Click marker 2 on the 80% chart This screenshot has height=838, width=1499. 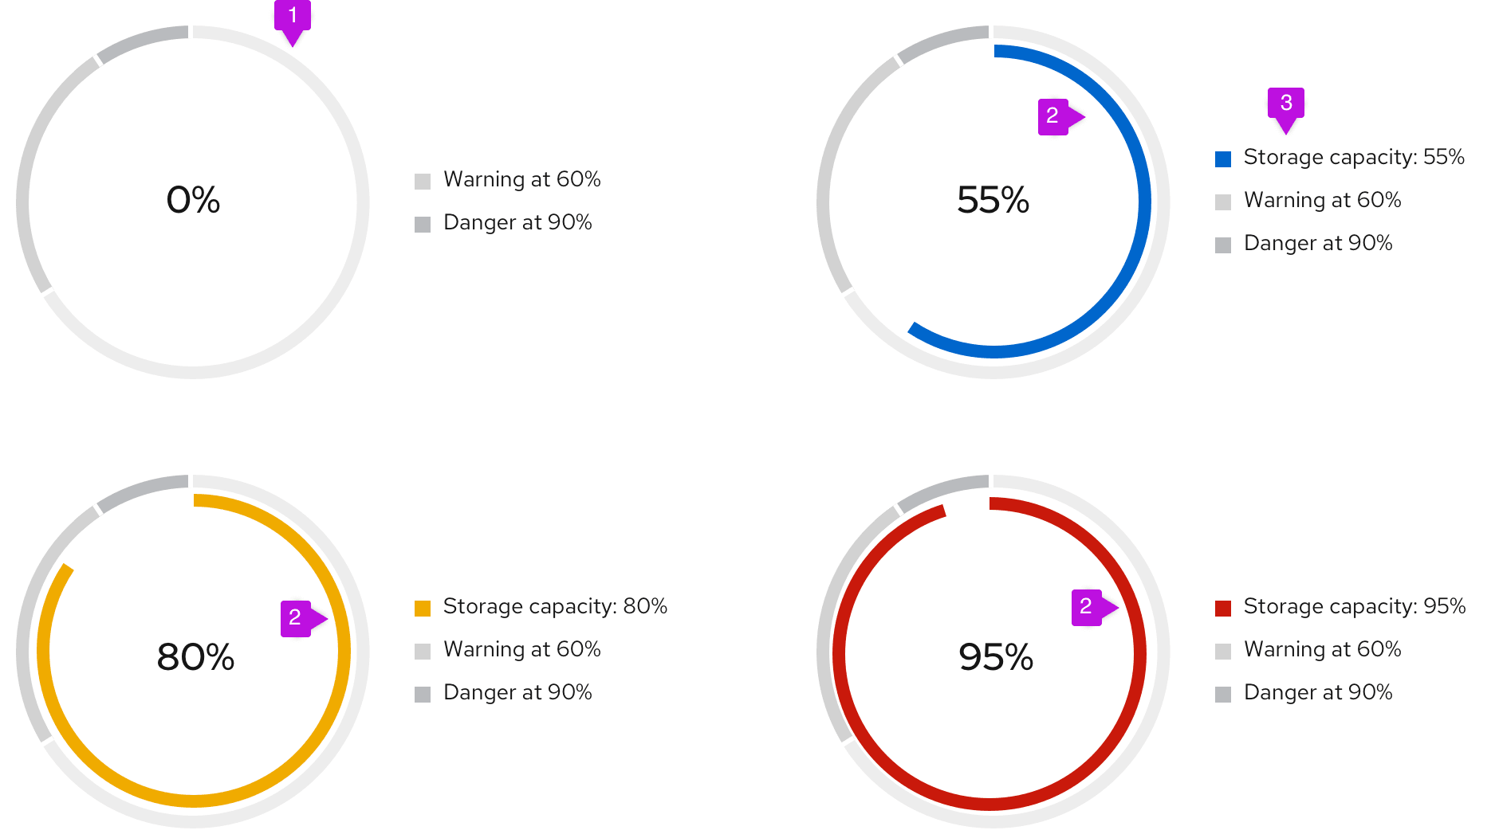[295, 618]
